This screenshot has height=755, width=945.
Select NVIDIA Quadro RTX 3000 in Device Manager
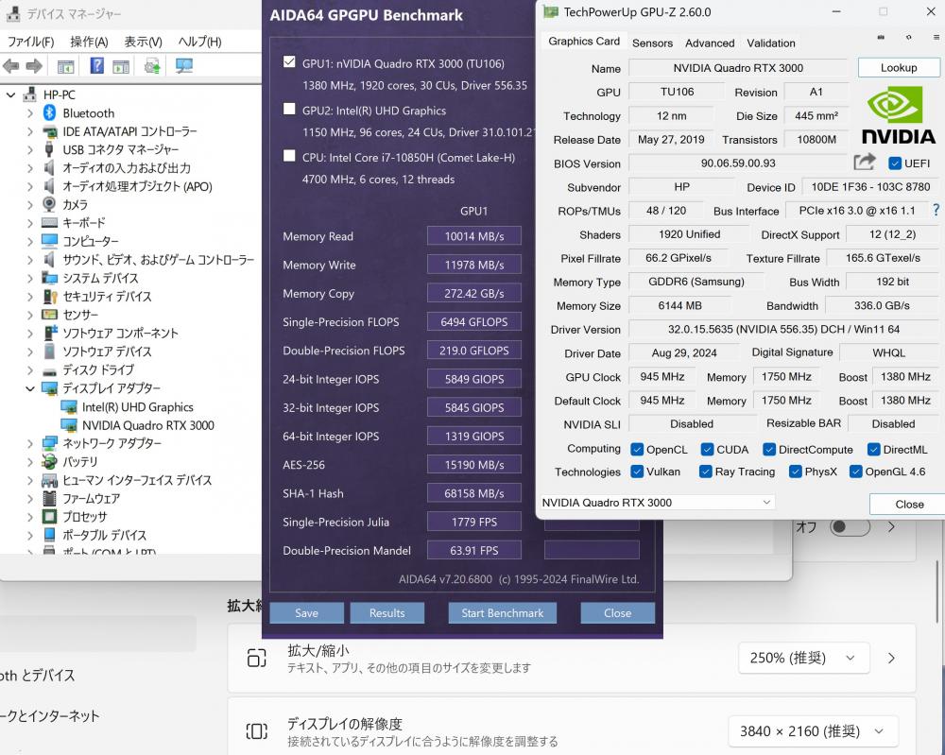click(147, 425)
